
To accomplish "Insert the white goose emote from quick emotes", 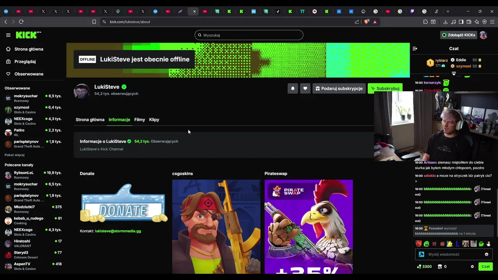I will tap(489, 244).
